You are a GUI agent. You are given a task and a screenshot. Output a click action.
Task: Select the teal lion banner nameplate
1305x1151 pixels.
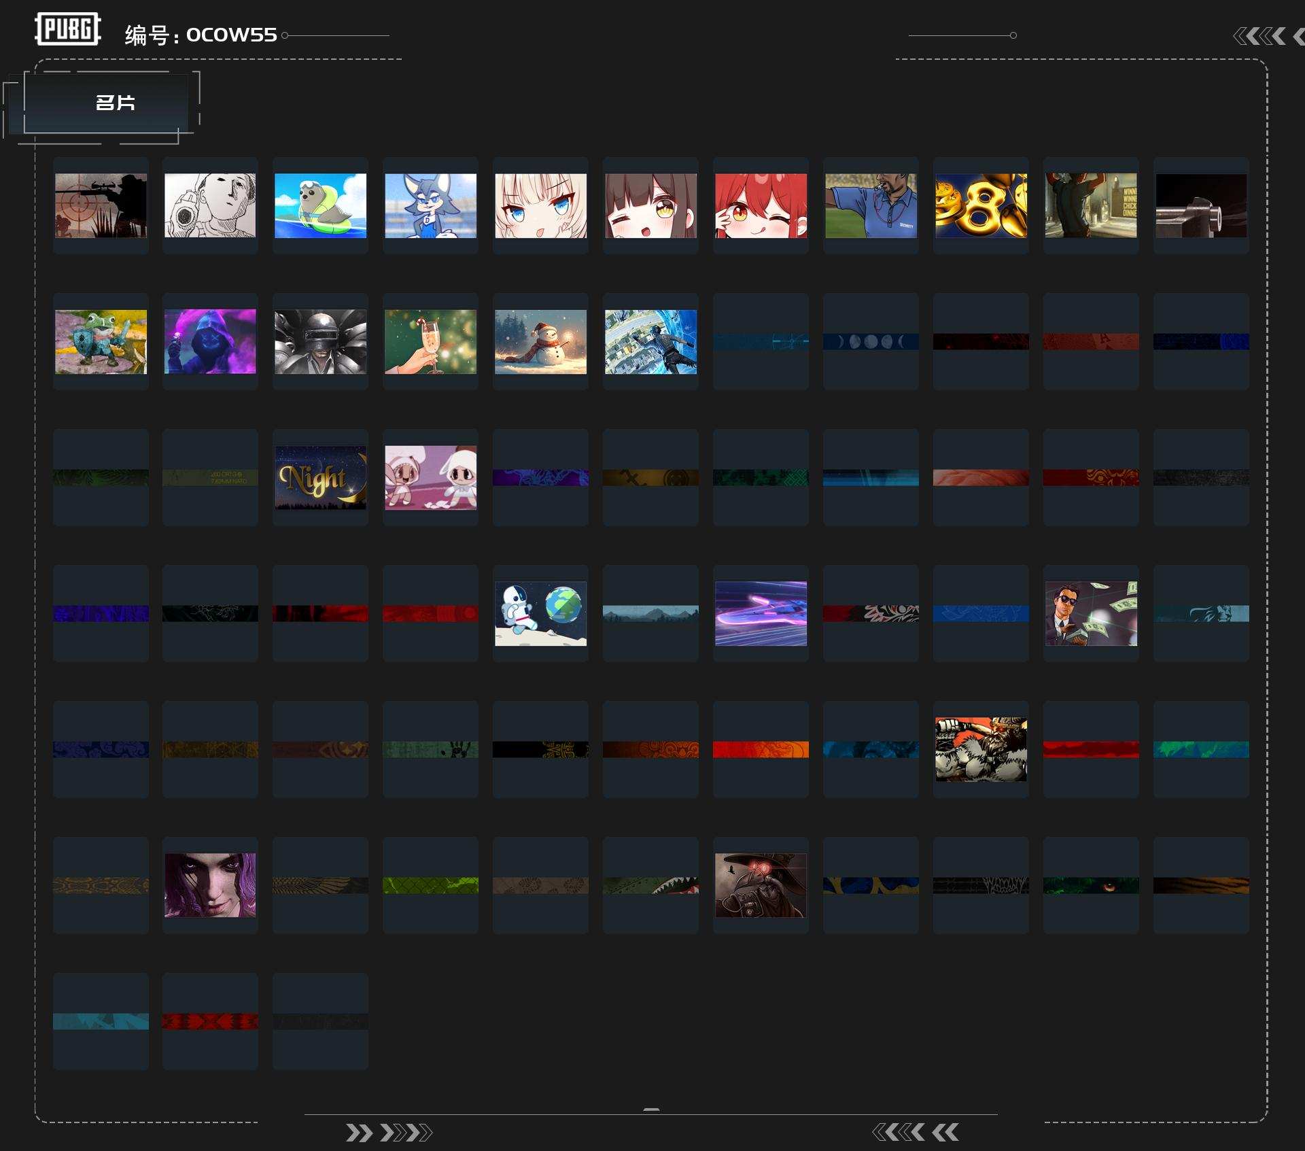pyautogui.click(x=1201, y=613)
